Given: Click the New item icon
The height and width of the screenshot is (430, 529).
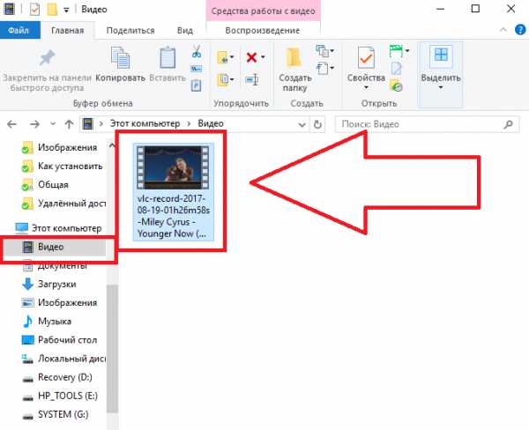Looking at the screenshot, I should click(x=322, y=51).
